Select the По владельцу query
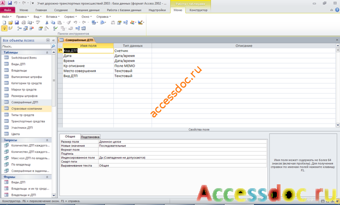Screen dimensions: 340x205 (21, 165)
